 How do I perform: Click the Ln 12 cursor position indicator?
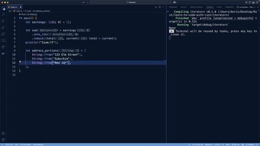198,144
